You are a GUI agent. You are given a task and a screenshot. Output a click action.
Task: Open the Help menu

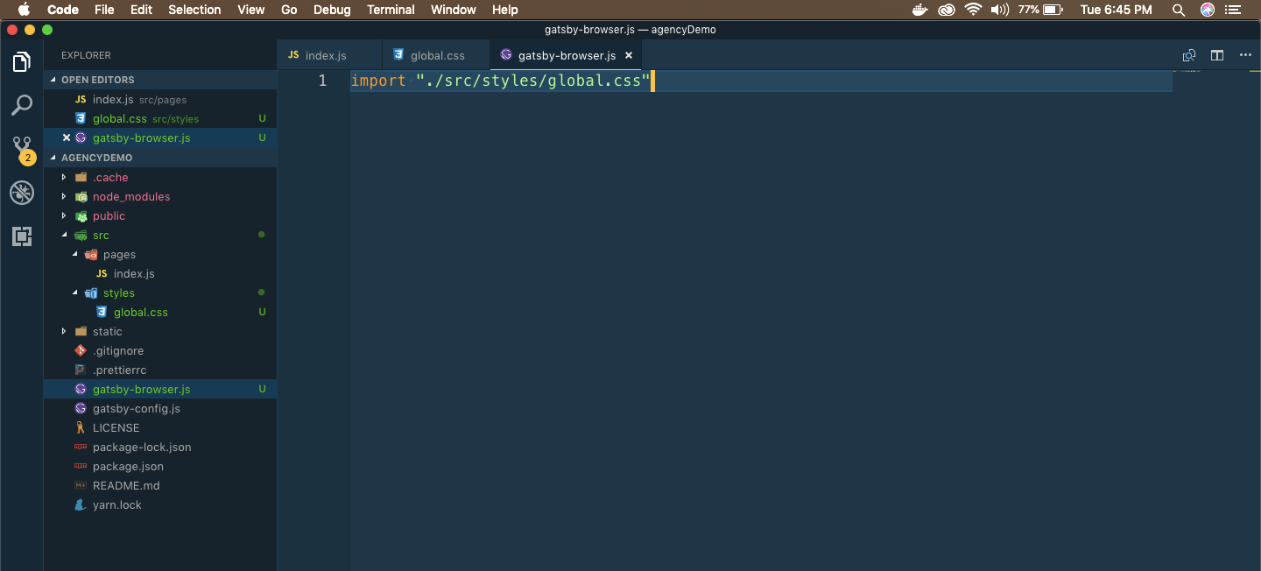(x=504, y=10)
